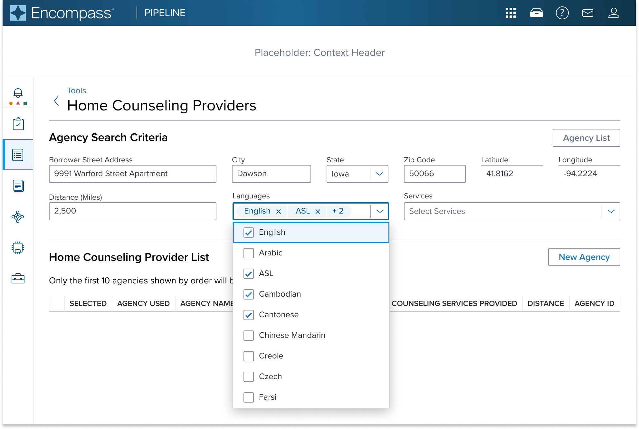Screen dimensions: 639x429
Task: Open the notifications bell in sidebar
Action: pyautogui.click(x=18, y=93)
